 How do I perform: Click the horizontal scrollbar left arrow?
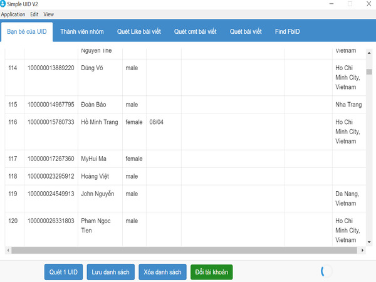(x=8, y=250)
